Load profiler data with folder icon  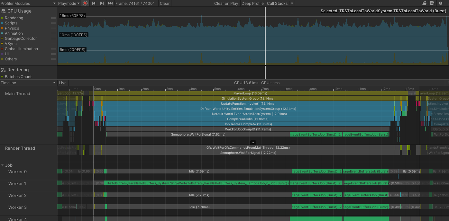(424, 3)
